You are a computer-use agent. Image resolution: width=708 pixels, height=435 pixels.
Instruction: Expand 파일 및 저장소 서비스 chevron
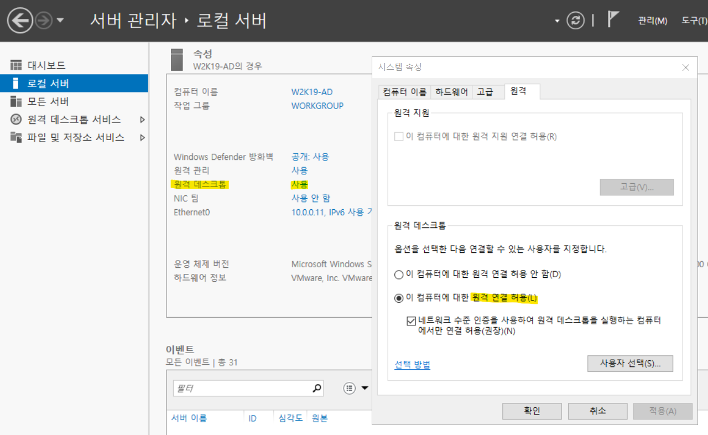142,137
